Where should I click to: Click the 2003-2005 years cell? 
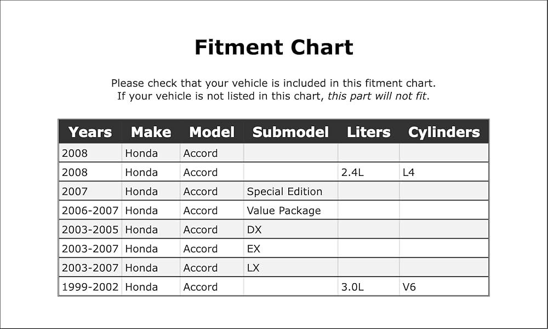pos(90,230)
